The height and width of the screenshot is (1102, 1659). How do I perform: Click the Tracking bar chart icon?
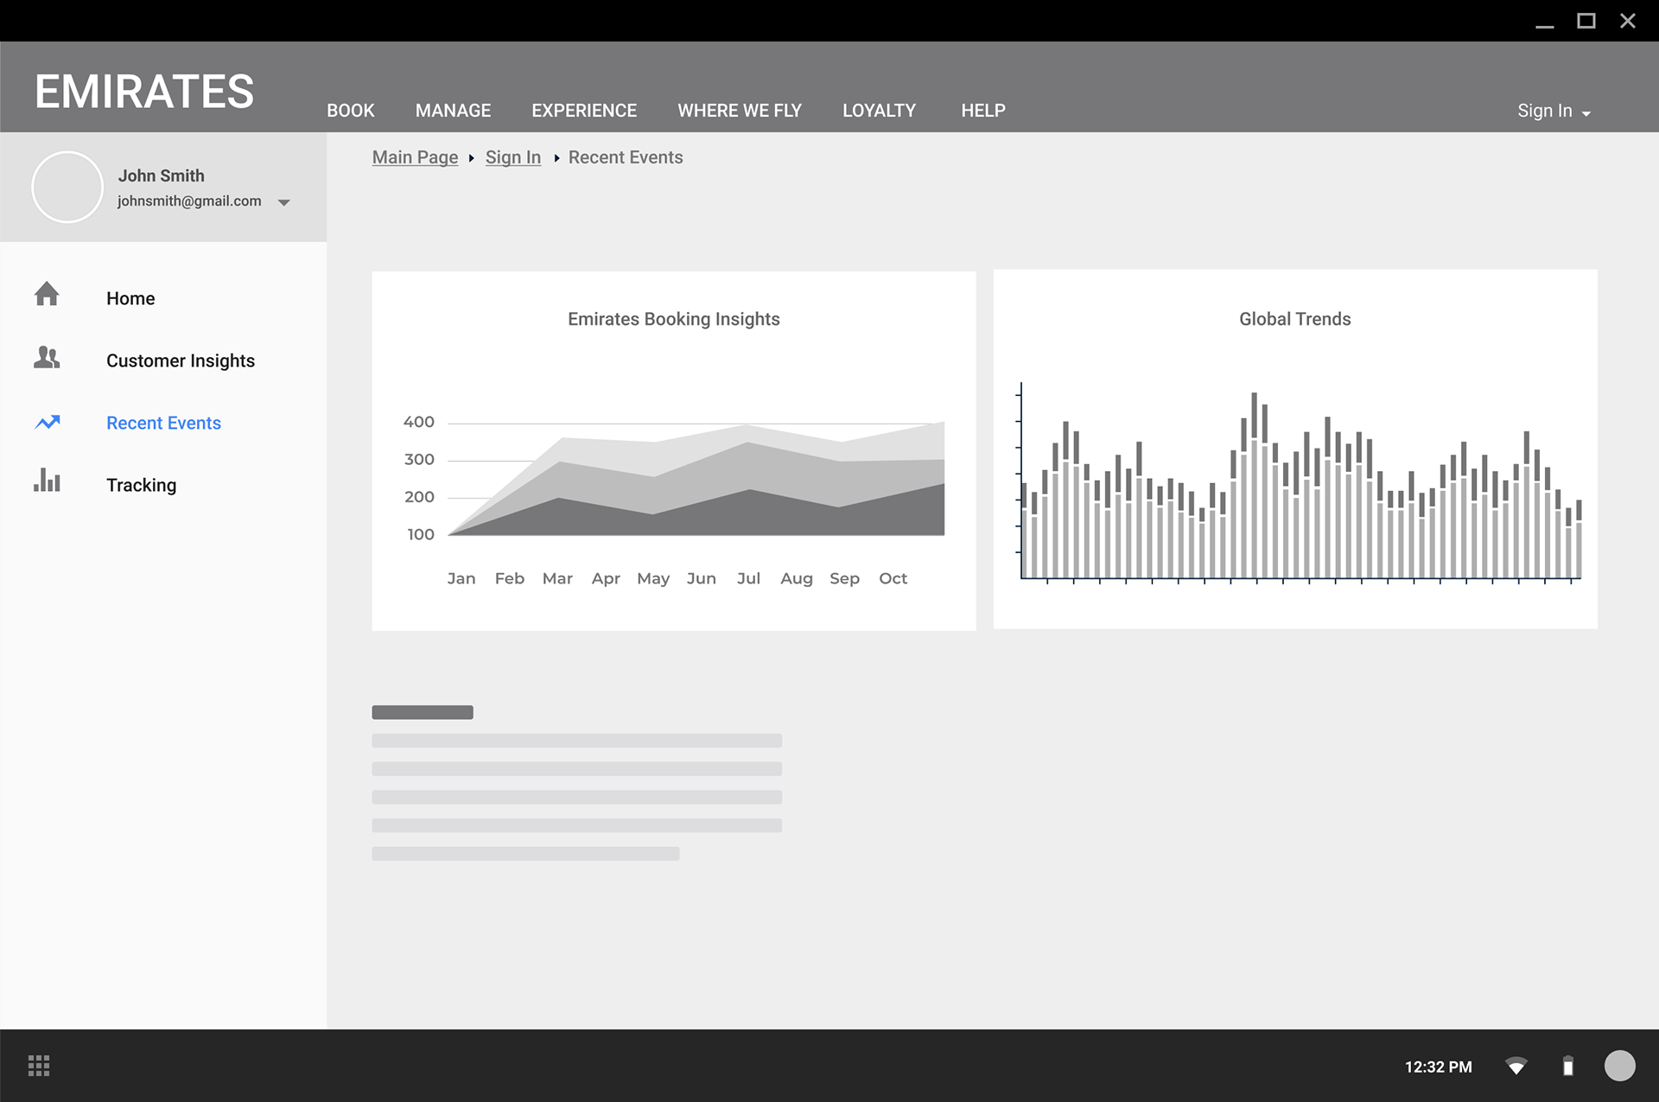pos(47,481)
